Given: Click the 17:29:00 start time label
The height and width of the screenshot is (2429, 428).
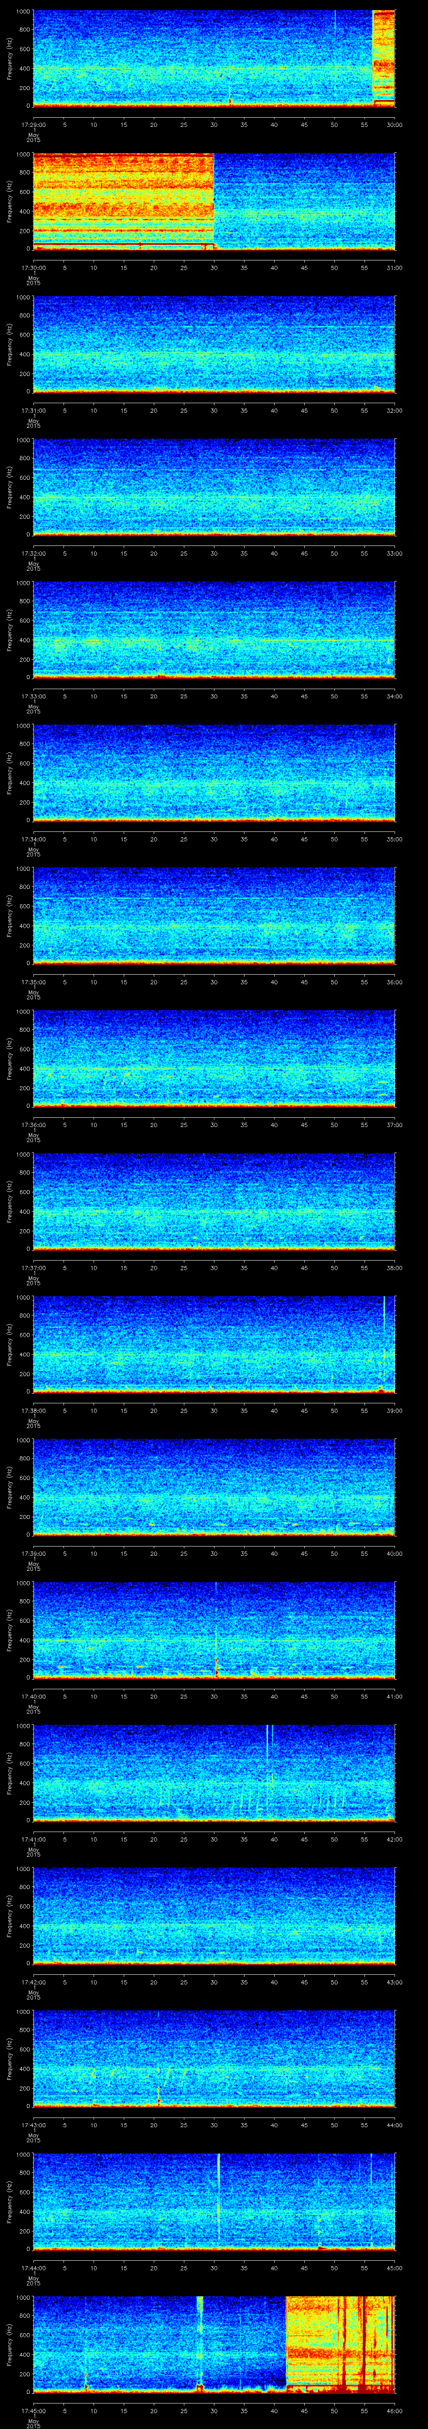Looking at the screenshot, I should point(33,124).
